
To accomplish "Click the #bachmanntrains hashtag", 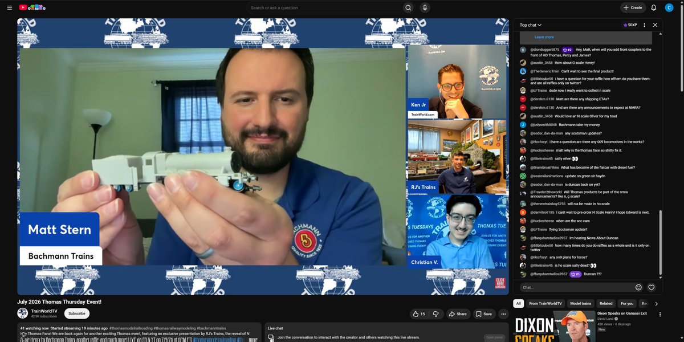I will point(212,328).
